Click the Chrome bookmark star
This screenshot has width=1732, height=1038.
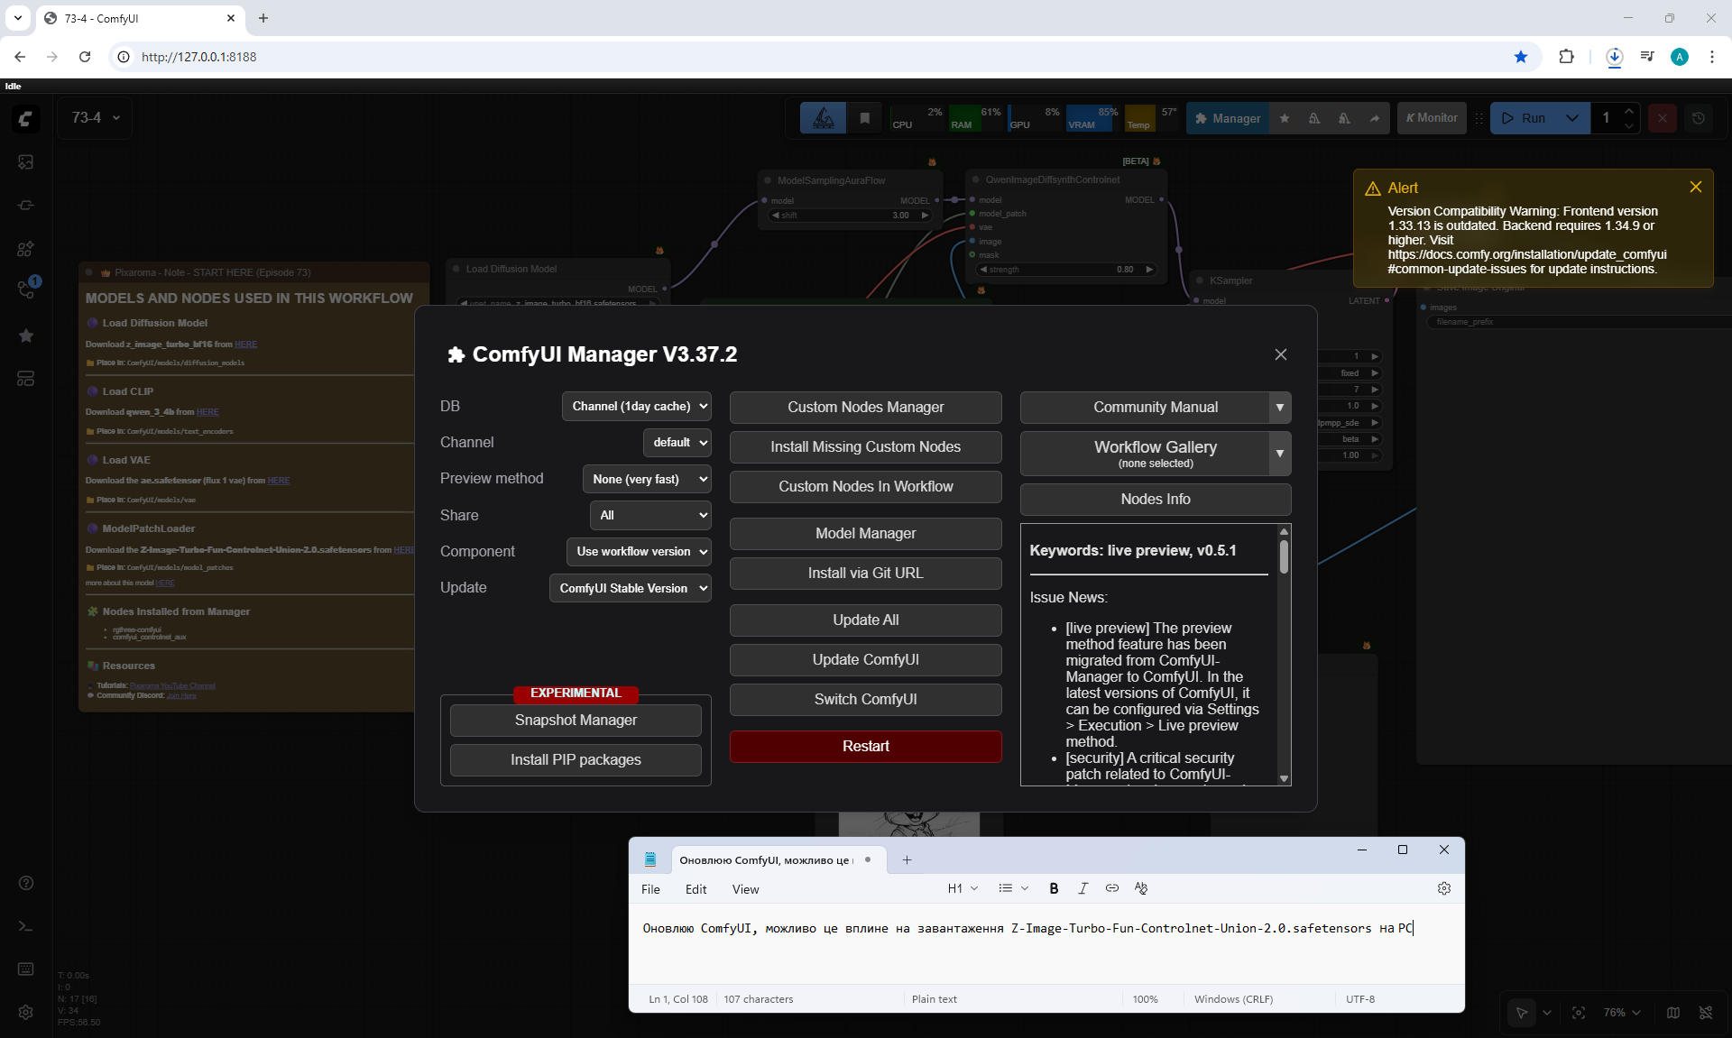click(x=1521, y=57)
